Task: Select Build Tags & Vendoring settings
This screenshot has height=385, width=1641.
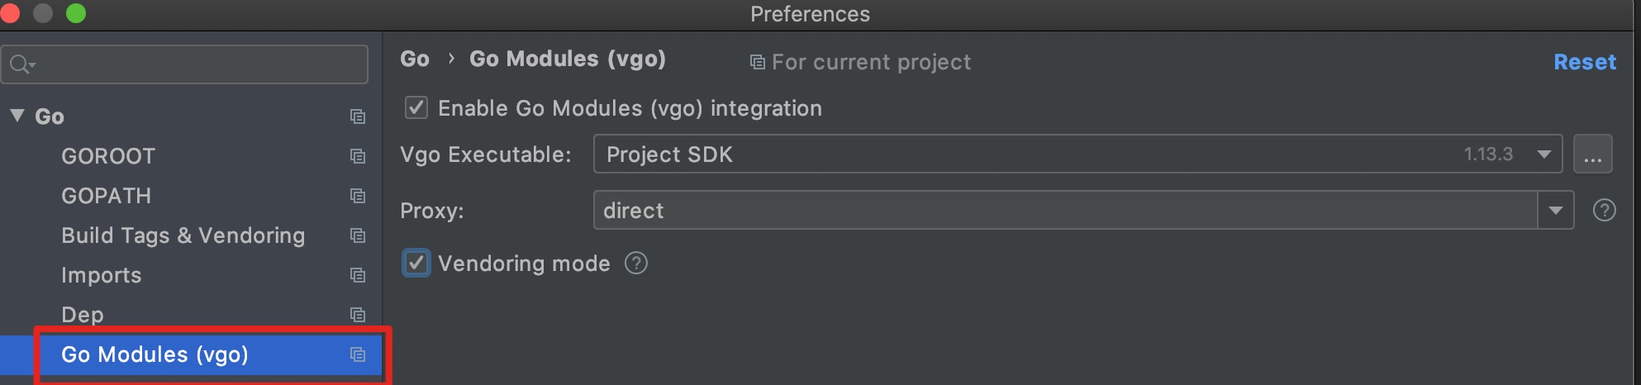Action: (x=183, y=235)
